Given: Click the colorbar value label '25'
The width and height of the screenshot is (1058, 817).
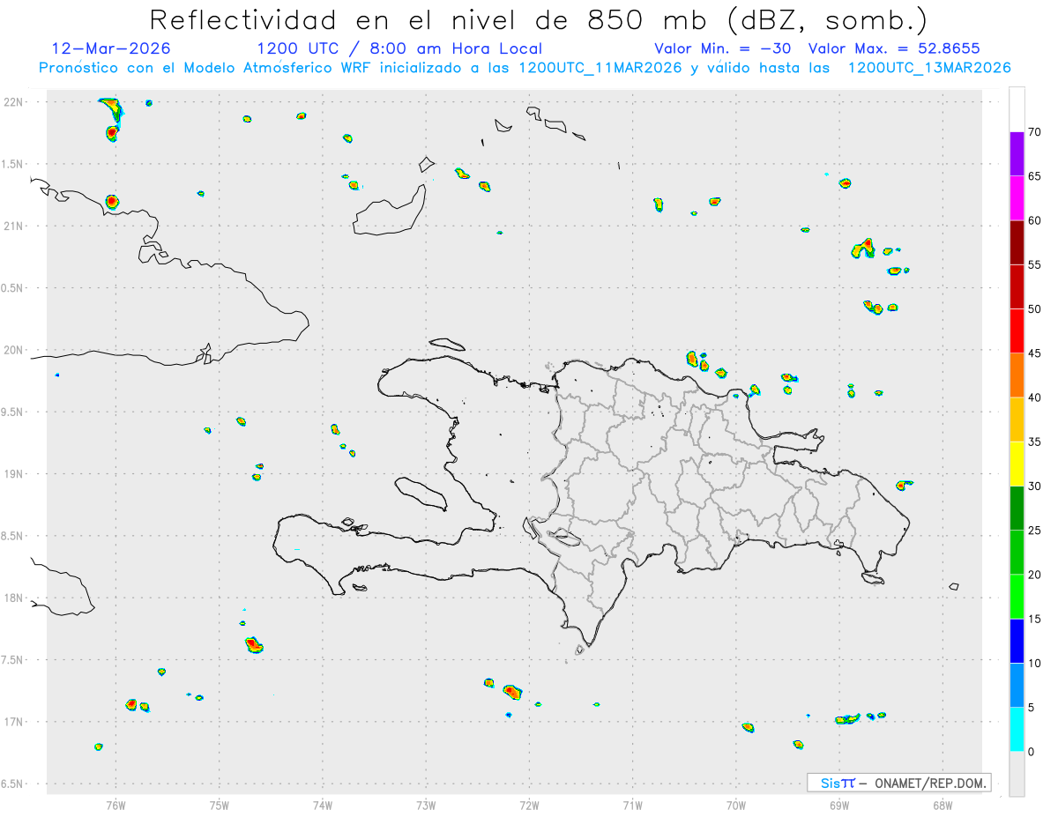Looking at the screenshot, I should [1034, 531].
